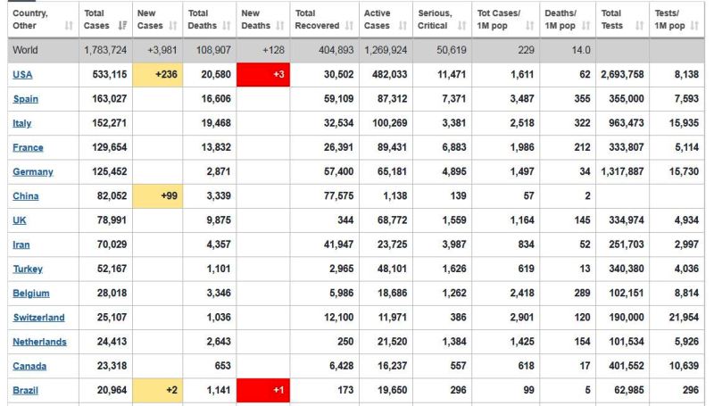The image size is (714, 406).
Task: Click the New Deaths sort arrows
Action: (280, 26)
